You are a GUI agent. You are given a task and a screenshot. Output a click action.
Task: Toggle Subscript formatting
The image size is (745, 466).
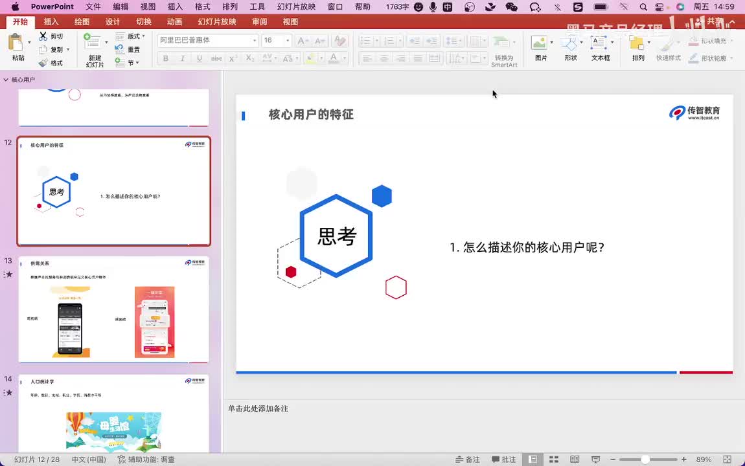pyautogui.click(x=250, y=58)
